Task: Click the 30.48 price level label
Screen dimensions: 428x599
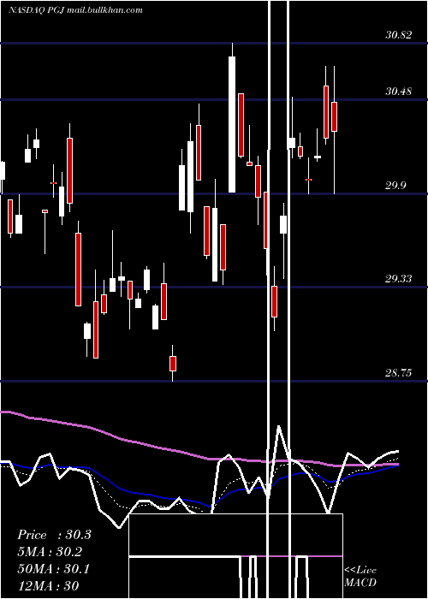Action: tap(399, 92)
